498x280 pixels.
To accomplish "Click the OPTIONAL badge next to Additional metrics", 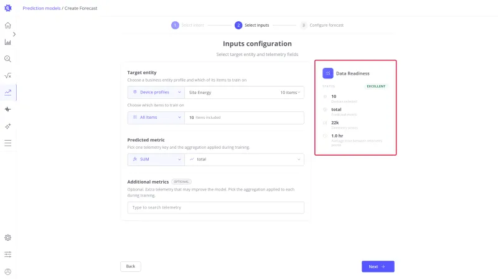I will [181, 182].
